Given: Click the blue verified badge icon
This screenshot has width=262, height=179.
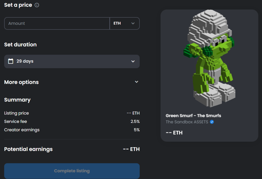Looking at the screenshot, I should 212,122.
